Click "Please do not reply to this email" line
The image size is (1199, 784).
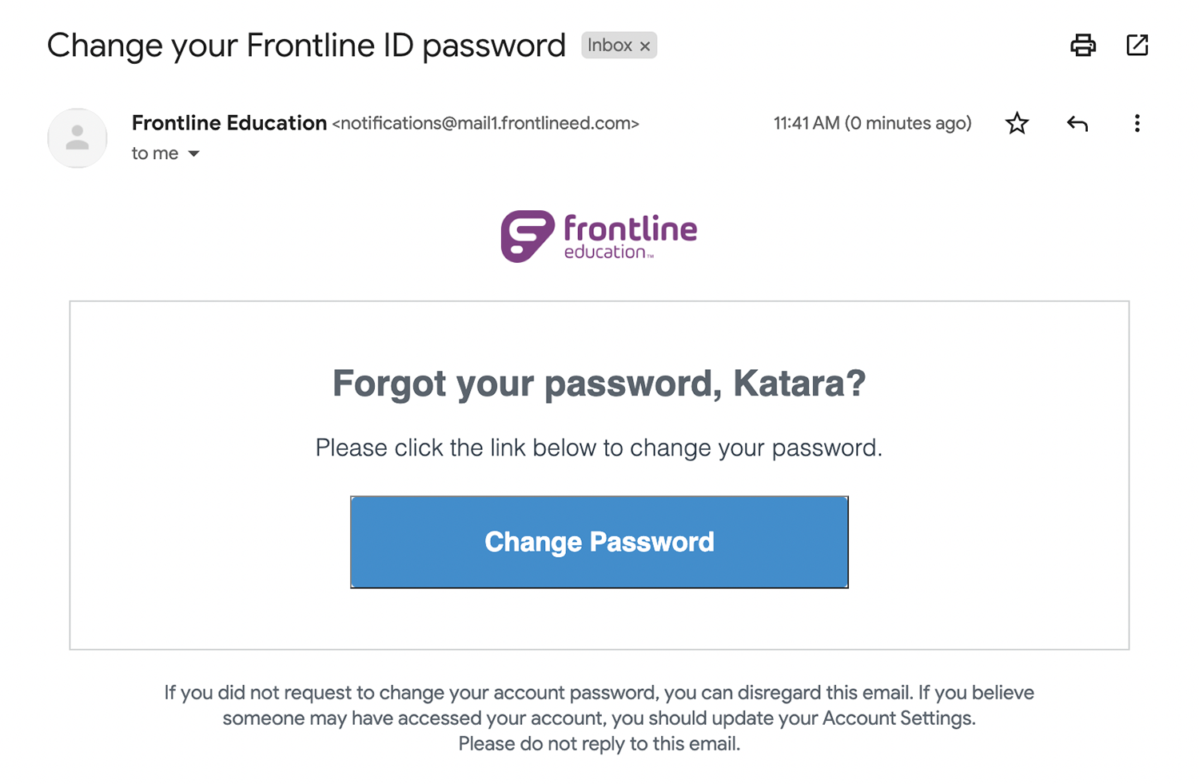click(599, 744)
